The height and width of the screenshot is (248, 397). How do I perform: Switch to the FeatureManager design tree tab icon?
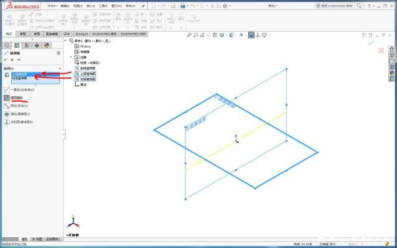tap(7, 45)
